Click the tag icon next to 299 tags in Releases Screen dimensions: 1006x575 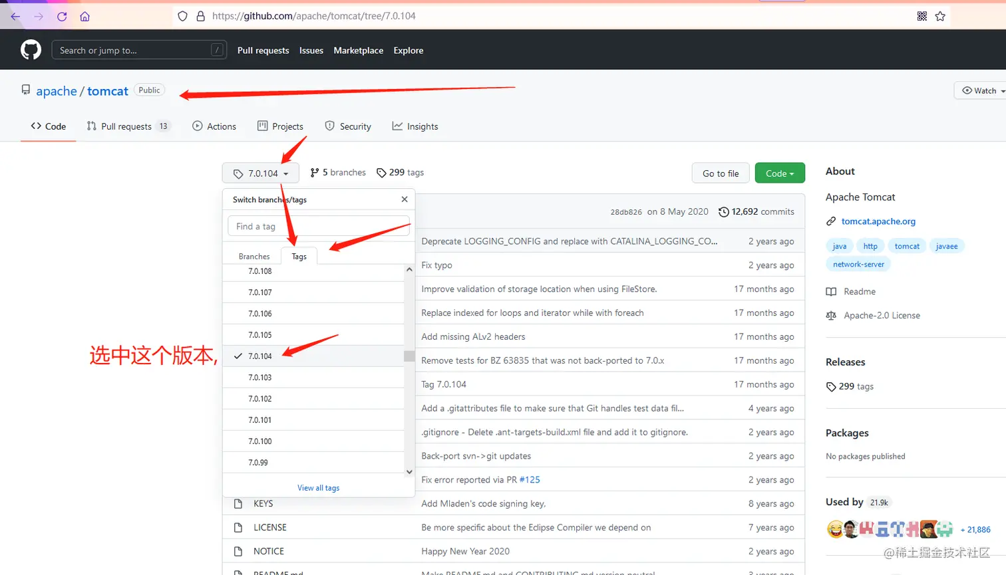830,386
